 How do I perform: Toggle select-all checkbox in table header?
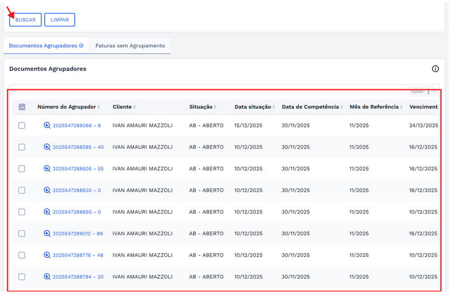coord(22,107)
